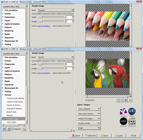Click the Width slider in the Peppers-input window
Image resolution: width=143 pixels, height=140 pixels.
click(x=51, y=17)
